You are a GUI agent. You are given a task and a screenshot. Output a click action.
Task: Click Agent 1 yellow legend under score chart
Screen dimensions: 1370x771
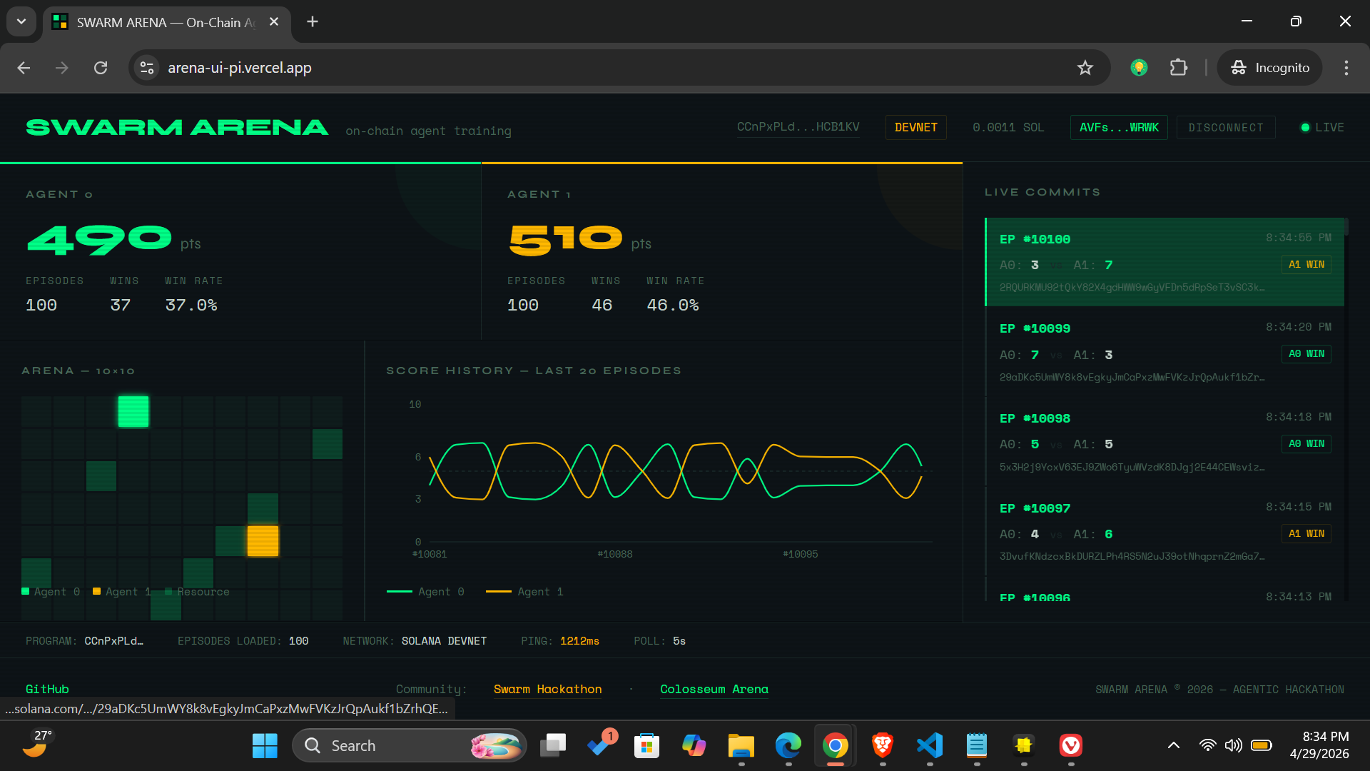pos(524,591)
